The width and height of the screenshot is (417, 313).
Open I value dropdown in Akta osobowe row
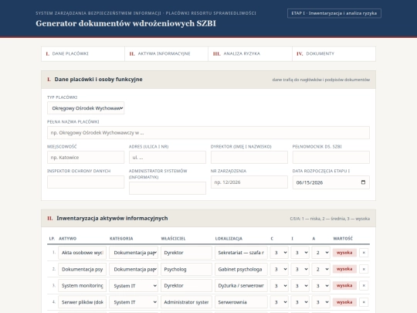(x=300, y=253)
